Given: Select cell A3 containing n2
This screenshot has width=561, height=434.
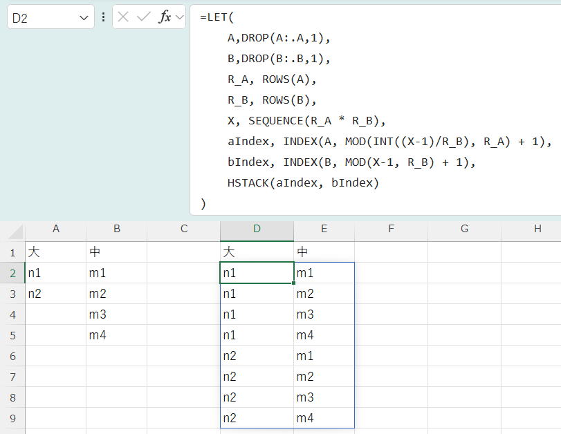Looking at the screenshot, I should (55, 294).
